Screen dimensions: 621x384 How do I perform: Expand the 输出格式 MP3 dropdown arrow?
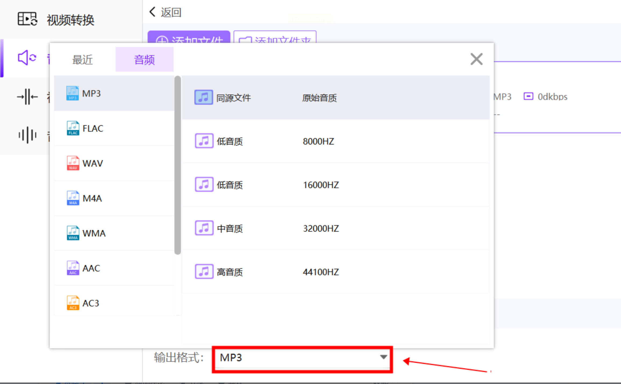pyautogui.click(x=383, y=357)
